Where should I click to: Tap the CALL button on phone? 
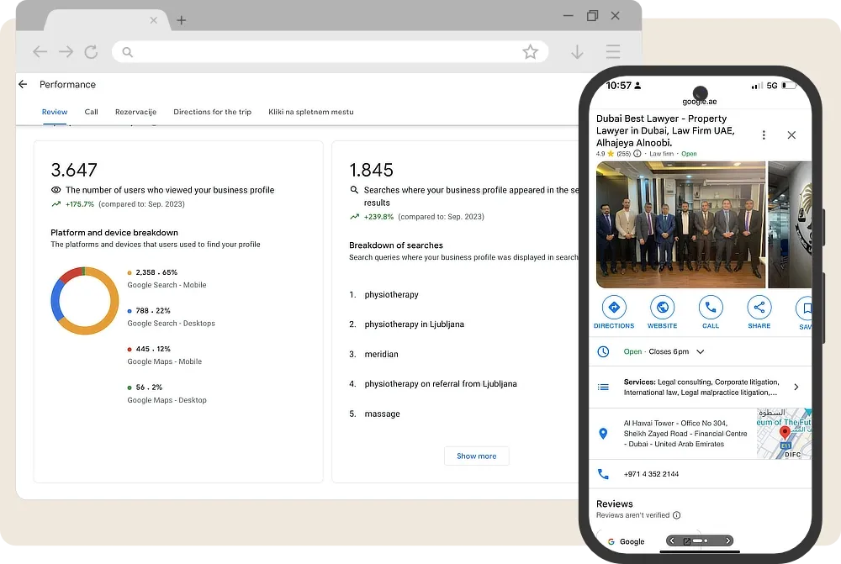coord(711,312)
